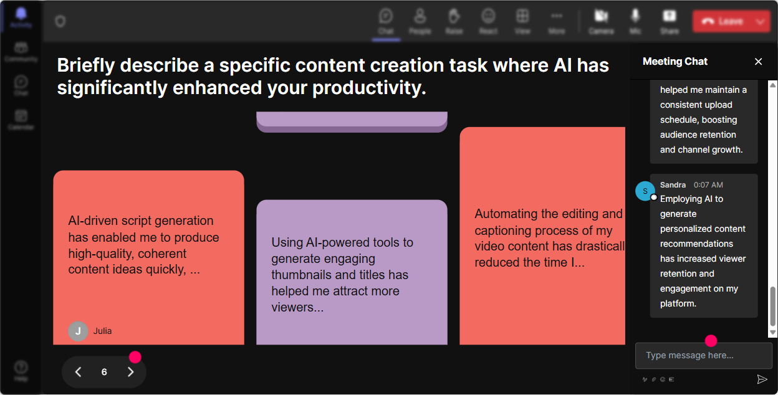Screen dimensions: 778x395
Task: Click Julia's name label on card
Action: click(103, 331)
